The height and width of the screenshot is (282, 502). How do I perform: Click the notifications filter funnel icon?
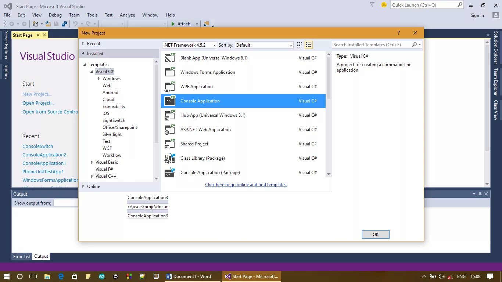click(372, 5)
